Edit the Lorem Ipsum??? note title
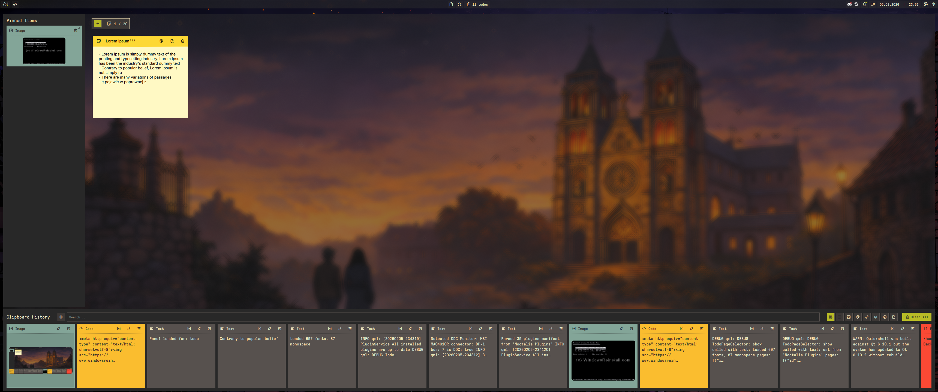Image resolution: width=938 pixels, height=392 pixels. pyautogui.click(x=121, y=41)
